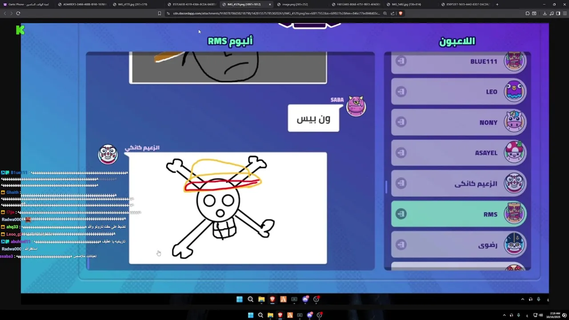Open the media control music note icon

pyautogui.click(x=552, y=13)
